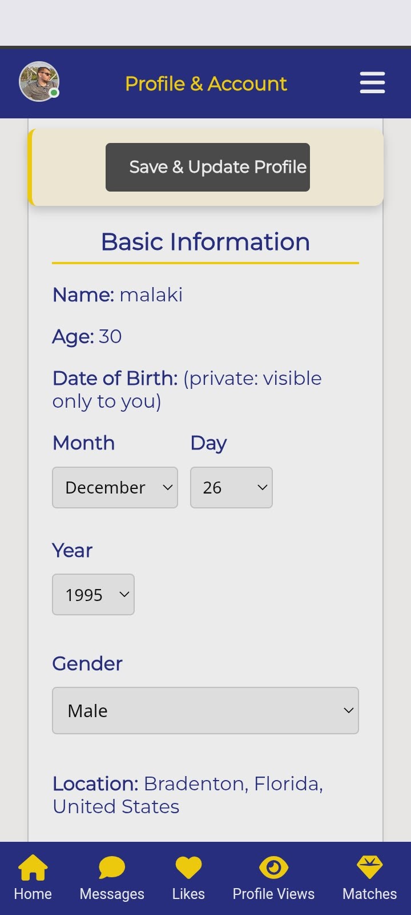This screenshot has height=915, width=411.
Task: Expand the Year dropdown showing 1995
Action: click(93, 595)
